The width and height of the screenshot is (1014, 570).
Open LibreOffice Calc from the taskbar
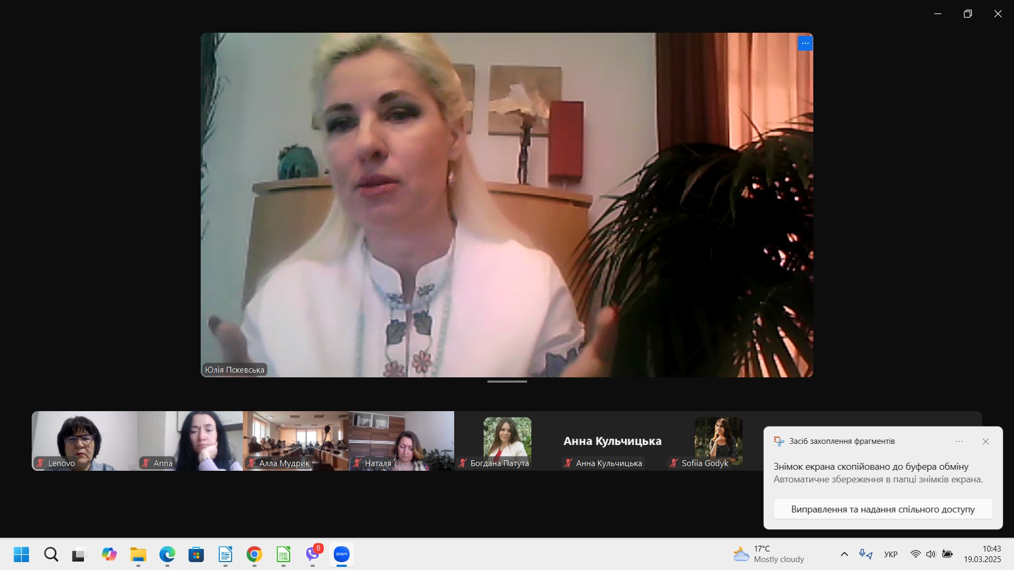coord(284,554)
